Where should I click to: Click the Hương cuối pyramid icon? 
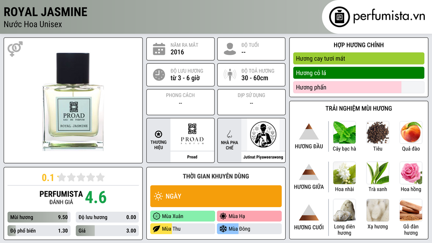309,213
